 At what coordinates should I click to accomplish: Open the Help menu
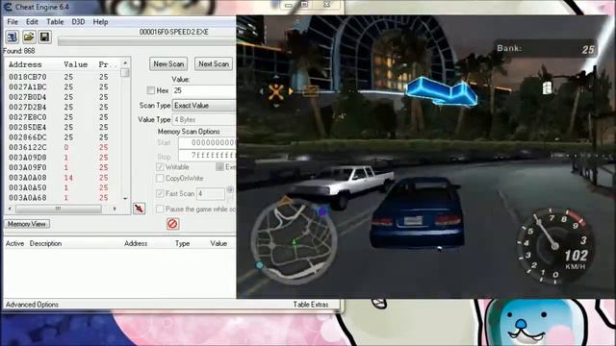click(100, 22)
